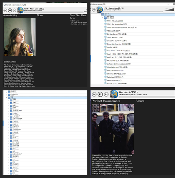Click the folder icon of アンビエント genre

pos(11,114)
